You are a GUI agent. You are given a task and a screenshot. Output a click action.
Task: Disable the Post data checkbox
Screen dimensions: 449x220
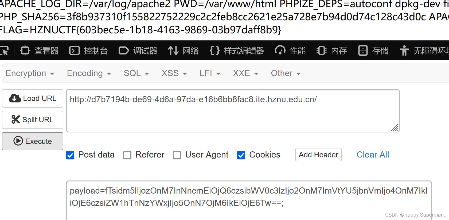click(x=70, y=155)
